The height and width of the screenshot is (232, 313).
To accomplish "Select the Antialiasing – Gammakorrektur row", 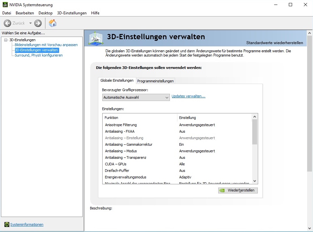I will [177, 144].
